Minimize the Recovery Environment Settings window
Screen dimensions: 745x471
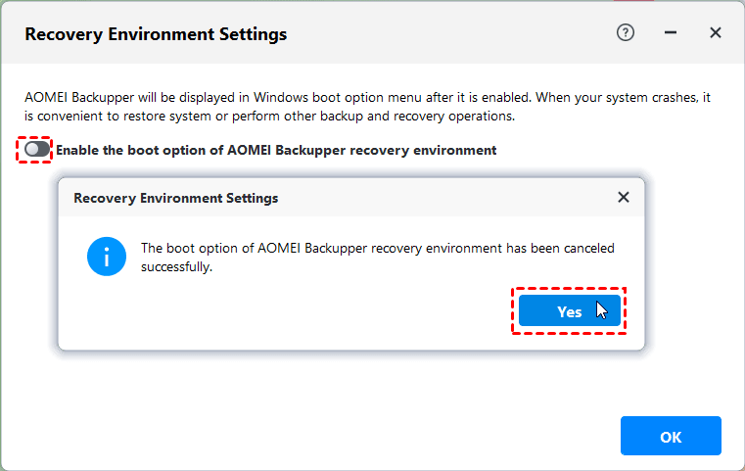click(671, 33)
